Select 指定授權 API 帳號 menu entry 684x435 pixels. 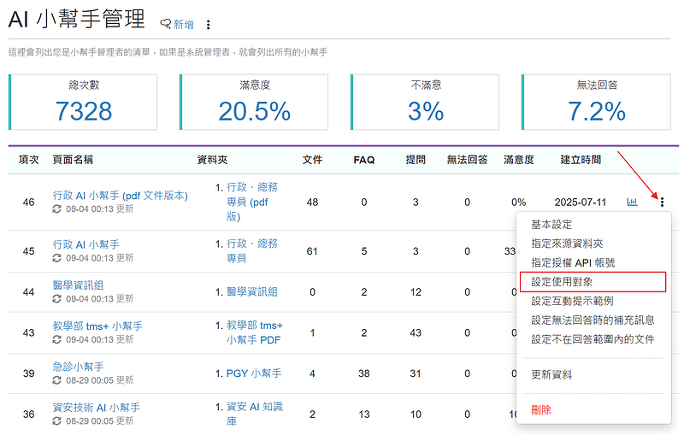click(x=573, y=263)
